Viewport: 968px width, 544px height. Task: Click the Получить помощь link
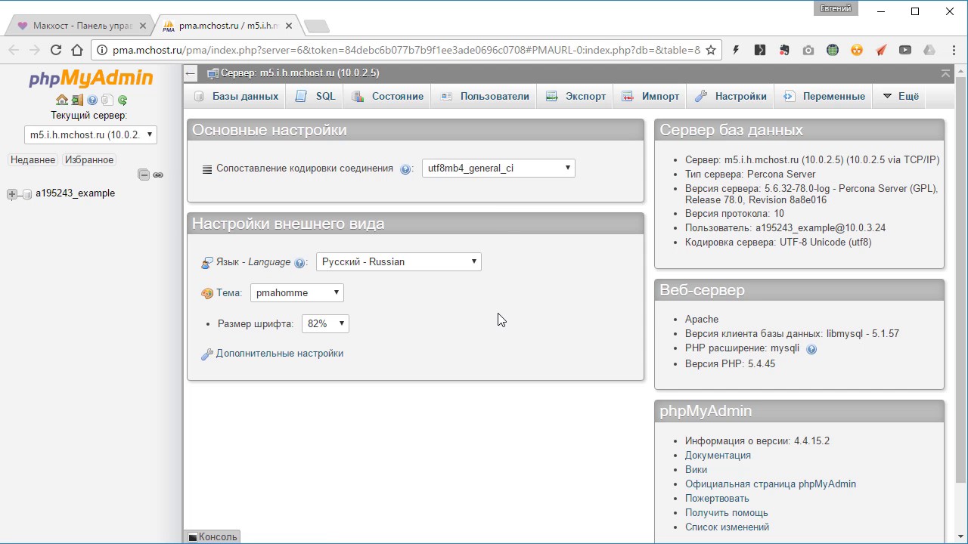pyautogui.click(x=727, y=512)
